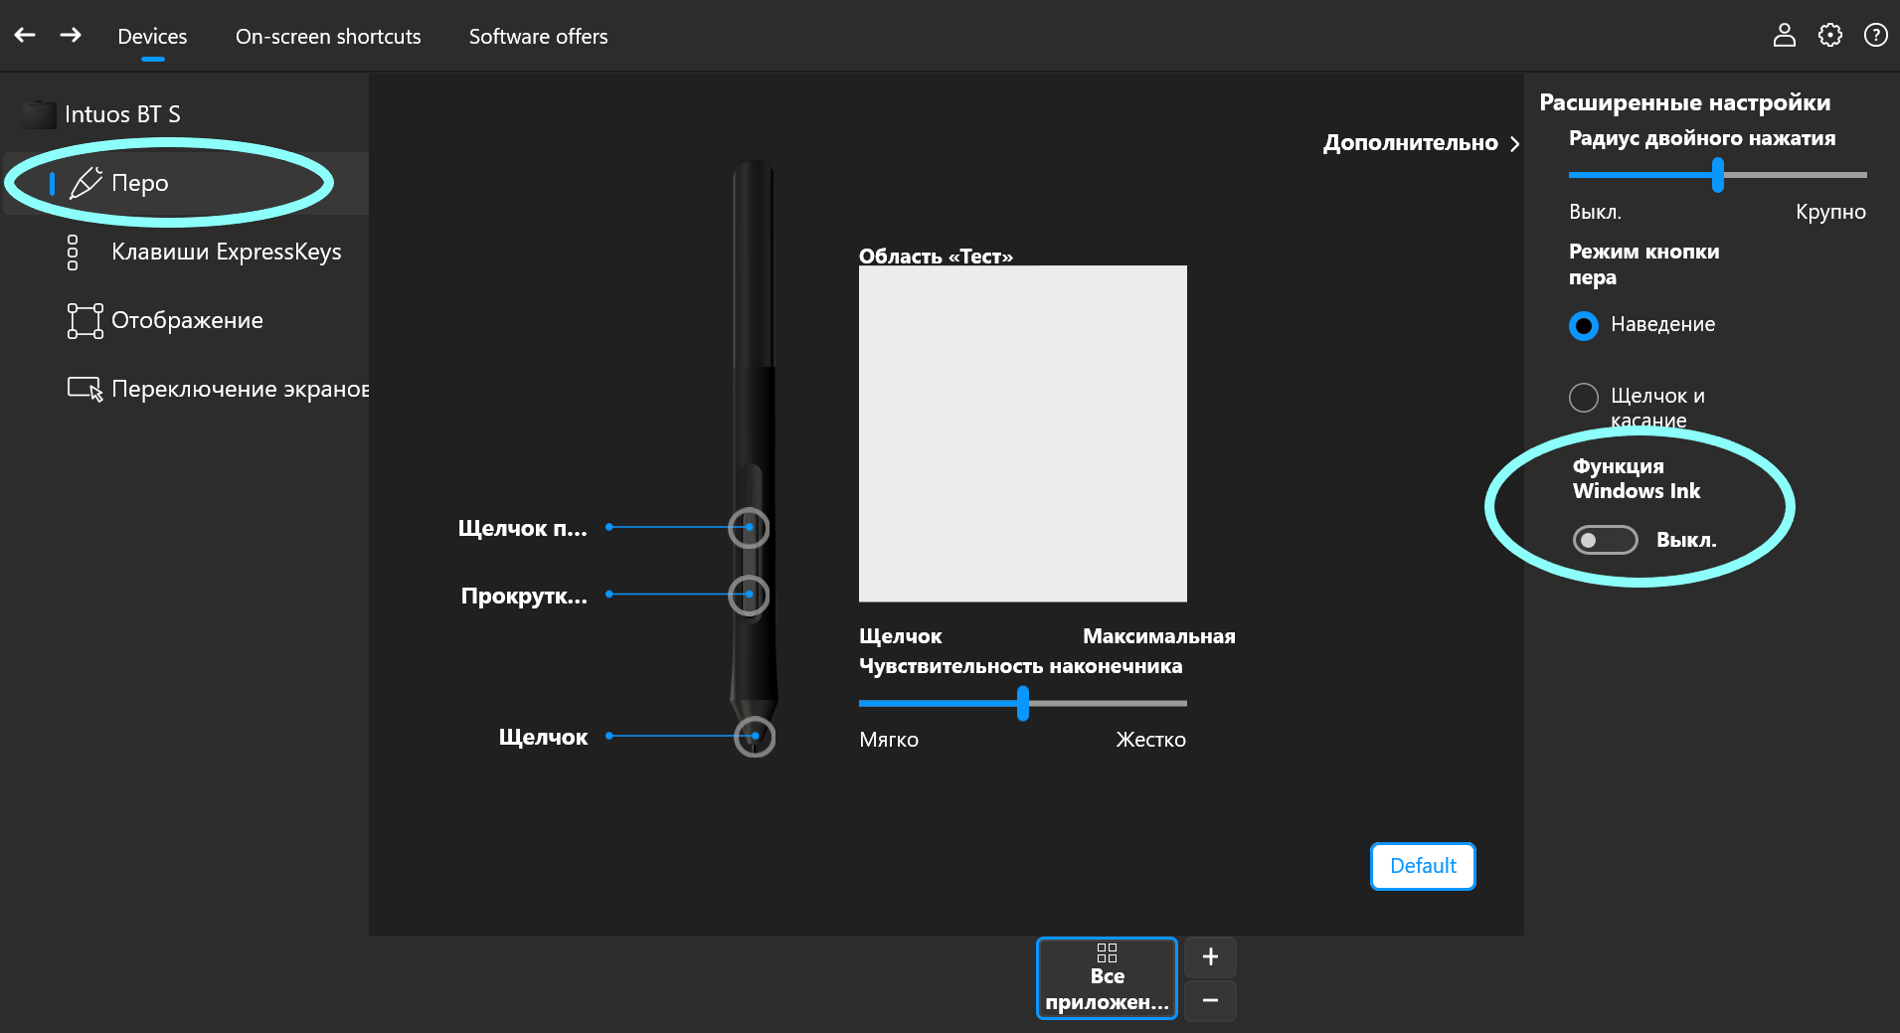Image resolution: width=1900 pixels, height=1033 pixels.
Task: Open the Wacom account profile icon
Action: tap(1785, 35)
